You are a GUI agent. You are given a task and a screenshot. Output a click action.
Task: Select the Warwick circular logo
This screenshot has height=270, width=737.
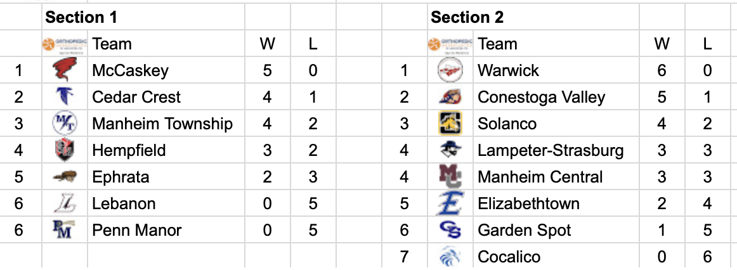tap(450, 70)
